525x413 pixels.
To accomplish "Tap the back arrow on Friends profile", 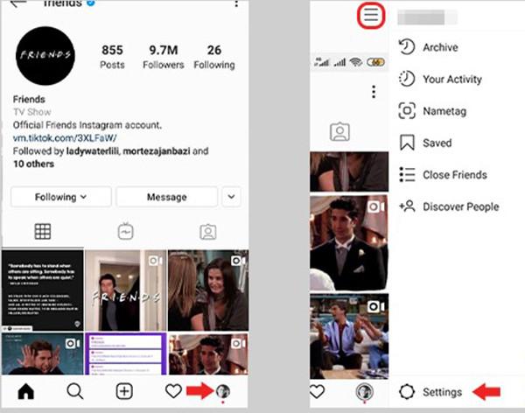I will pos(17,3).
